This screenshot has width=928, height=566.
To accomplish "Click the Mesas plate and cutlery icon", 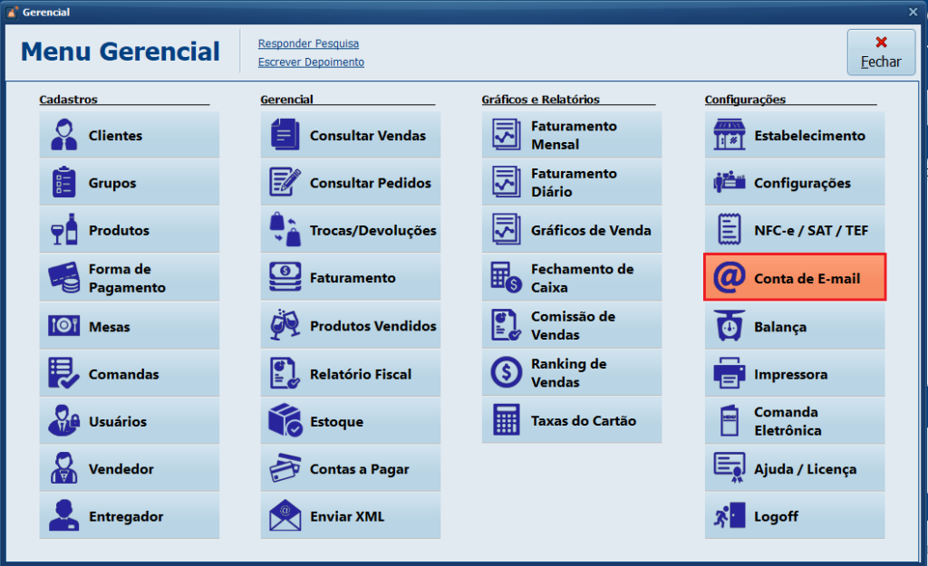I will tap(64, 326).
